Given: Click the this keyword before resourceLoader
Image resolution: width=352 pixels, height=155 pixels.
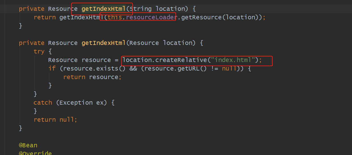Looking at the screenshot, I should [x=115, y=17].
